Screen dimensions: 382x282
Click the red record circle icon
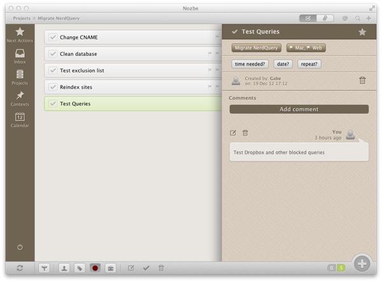[x=95, y=268]
